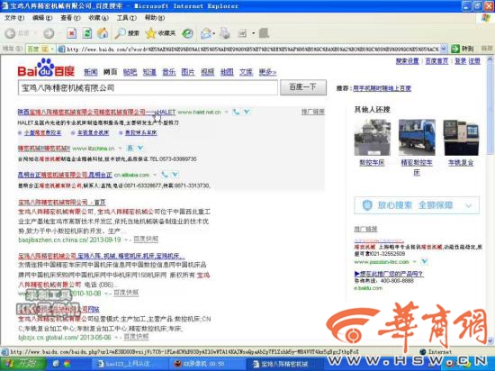Click the 数控车床 thumbnail image
495x371 pixels.
pos(373,138)
